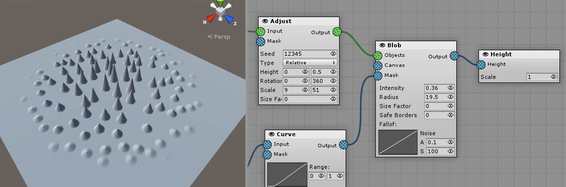
Task: Click the Height node Height connector
Action: [481, 65]
